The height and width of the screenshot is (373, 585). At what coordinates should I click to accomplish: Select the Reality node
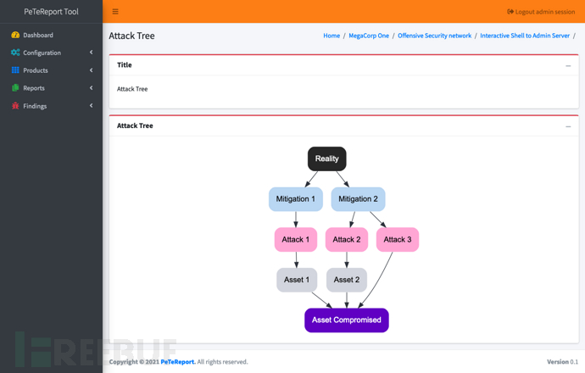(x=326, y=159)
